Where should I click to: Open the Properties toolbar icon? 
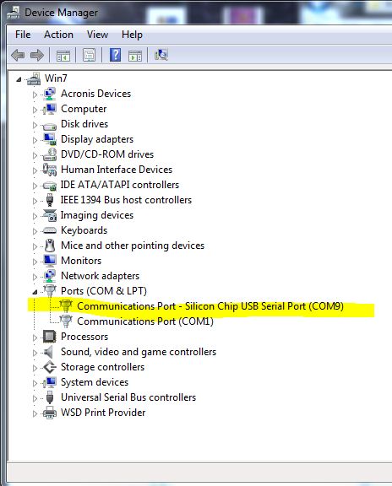click(x=89, y=56)
